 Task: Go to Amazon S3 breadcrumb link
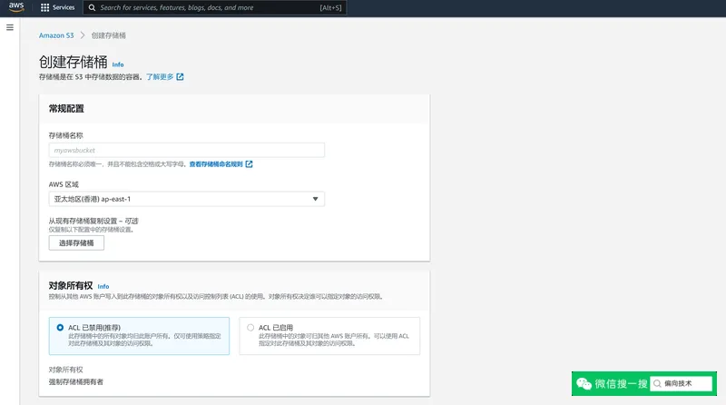click(x=56, y=35)
